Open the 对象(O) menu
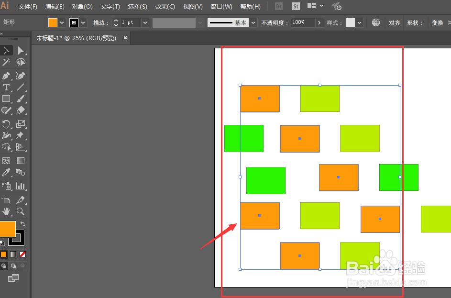The width and height of the screenshot is (451, 298). (x=82, y=7)
